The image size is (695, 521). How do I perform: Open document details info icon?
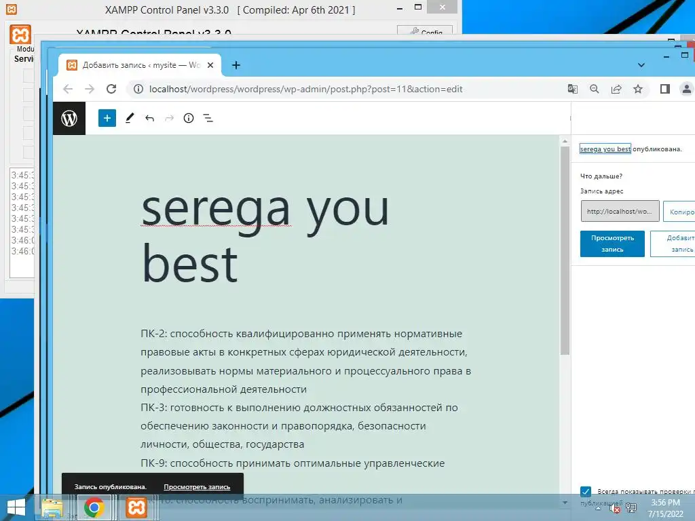(189, 118)
